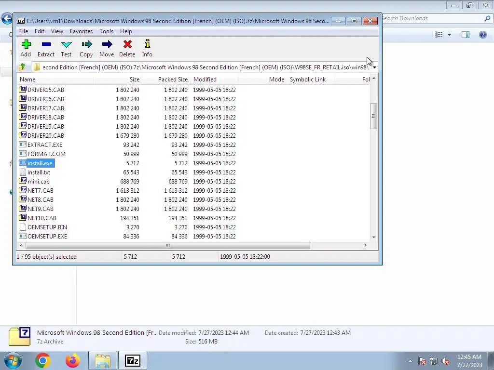Viewport: 494px width, 370px height.
Task: Open Firefox from taskbar
Action: [73, 360]
